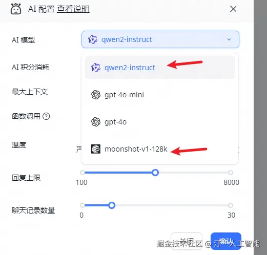This screenshot has width=267, height=255.
Task: Select moonshot-v1-128k model option
Action: click(160, 149)
